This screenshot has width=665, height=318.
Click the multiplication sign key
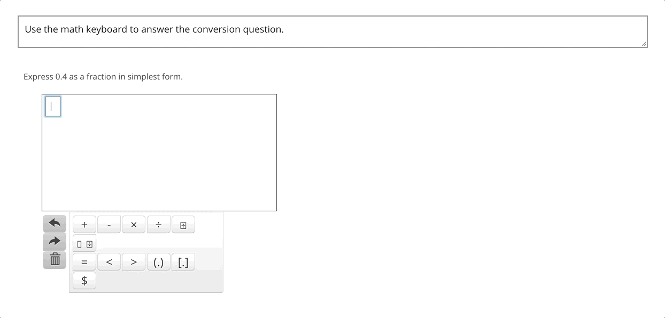(x=134, y=224)
